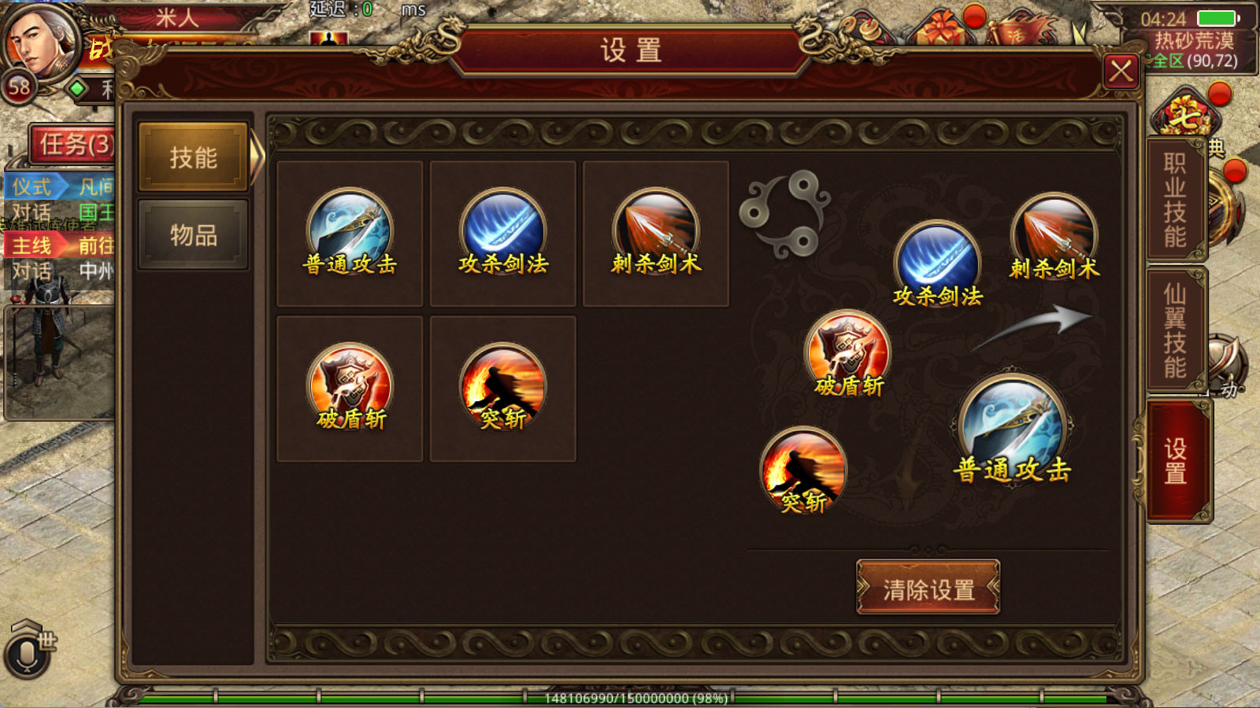This screenshot has height=708, width=1260.
Task: Select 破盾斩 skill in the skill list
Action: [x=350, y=388]
